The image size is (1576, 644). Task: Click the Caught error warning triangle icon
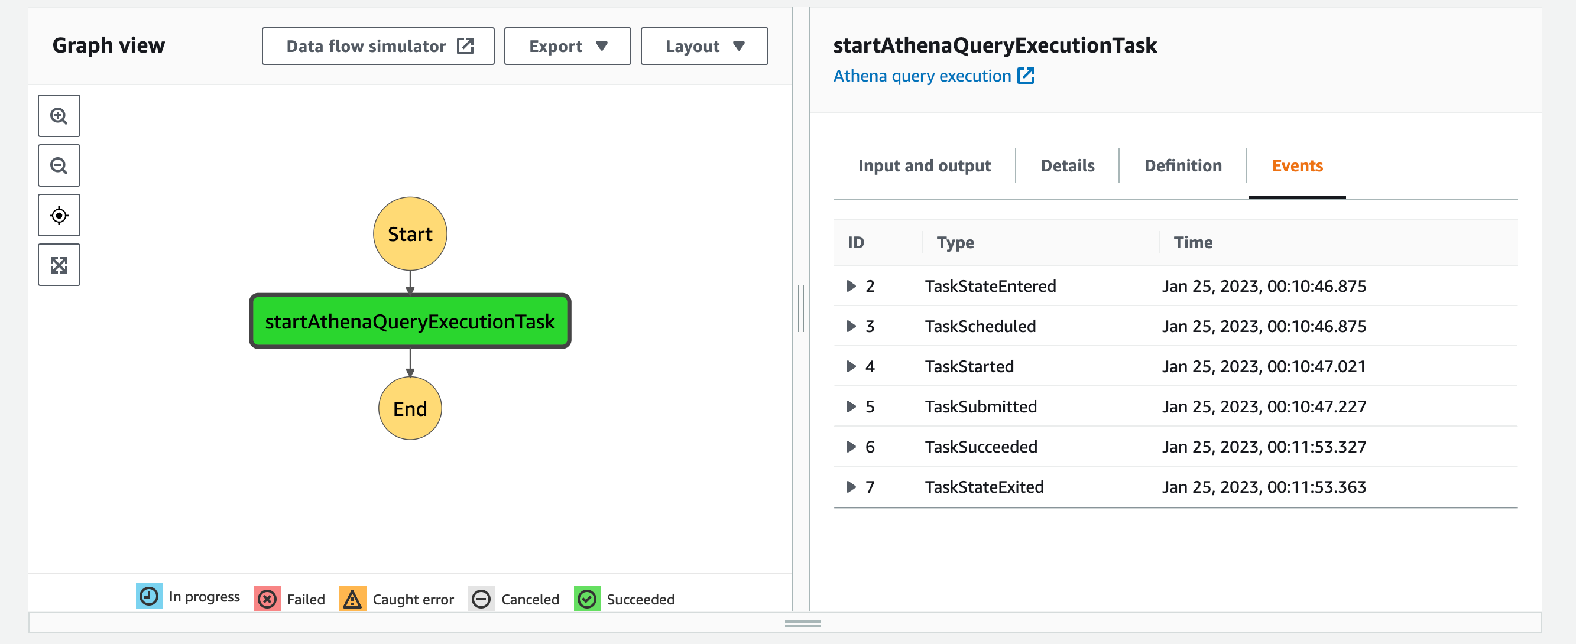tap(352, 599)
